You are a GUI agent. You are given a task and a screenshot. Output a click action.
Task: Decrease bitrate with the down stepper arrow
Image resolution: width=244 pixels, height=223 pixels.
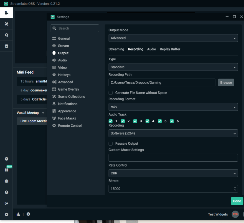tap(235, 190)
